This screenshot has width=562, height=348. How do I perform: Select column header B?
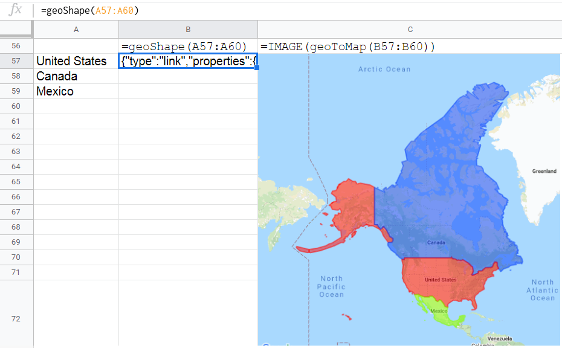188,28
